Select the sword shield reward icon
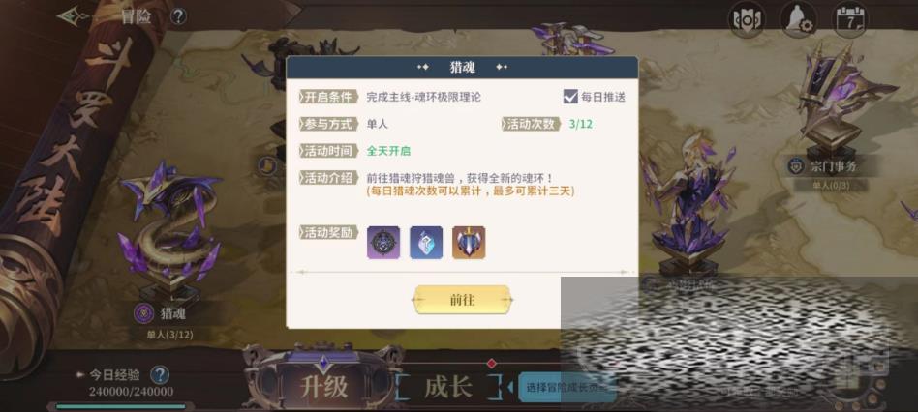 click(x=469, y=243)
